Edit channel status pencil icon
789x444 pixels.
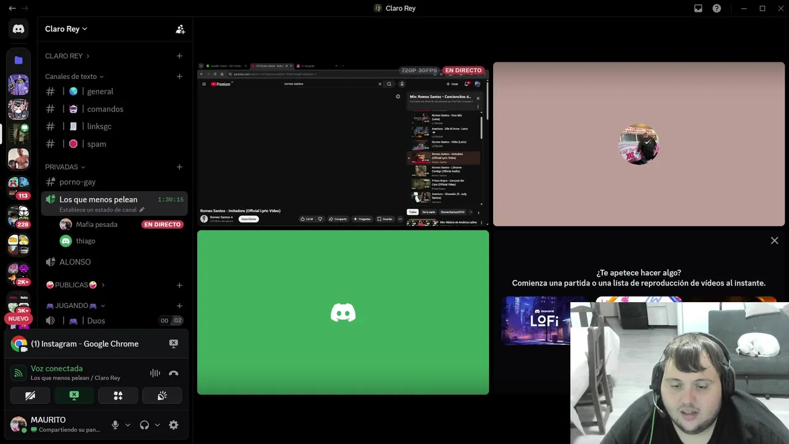tap(142, 210)
